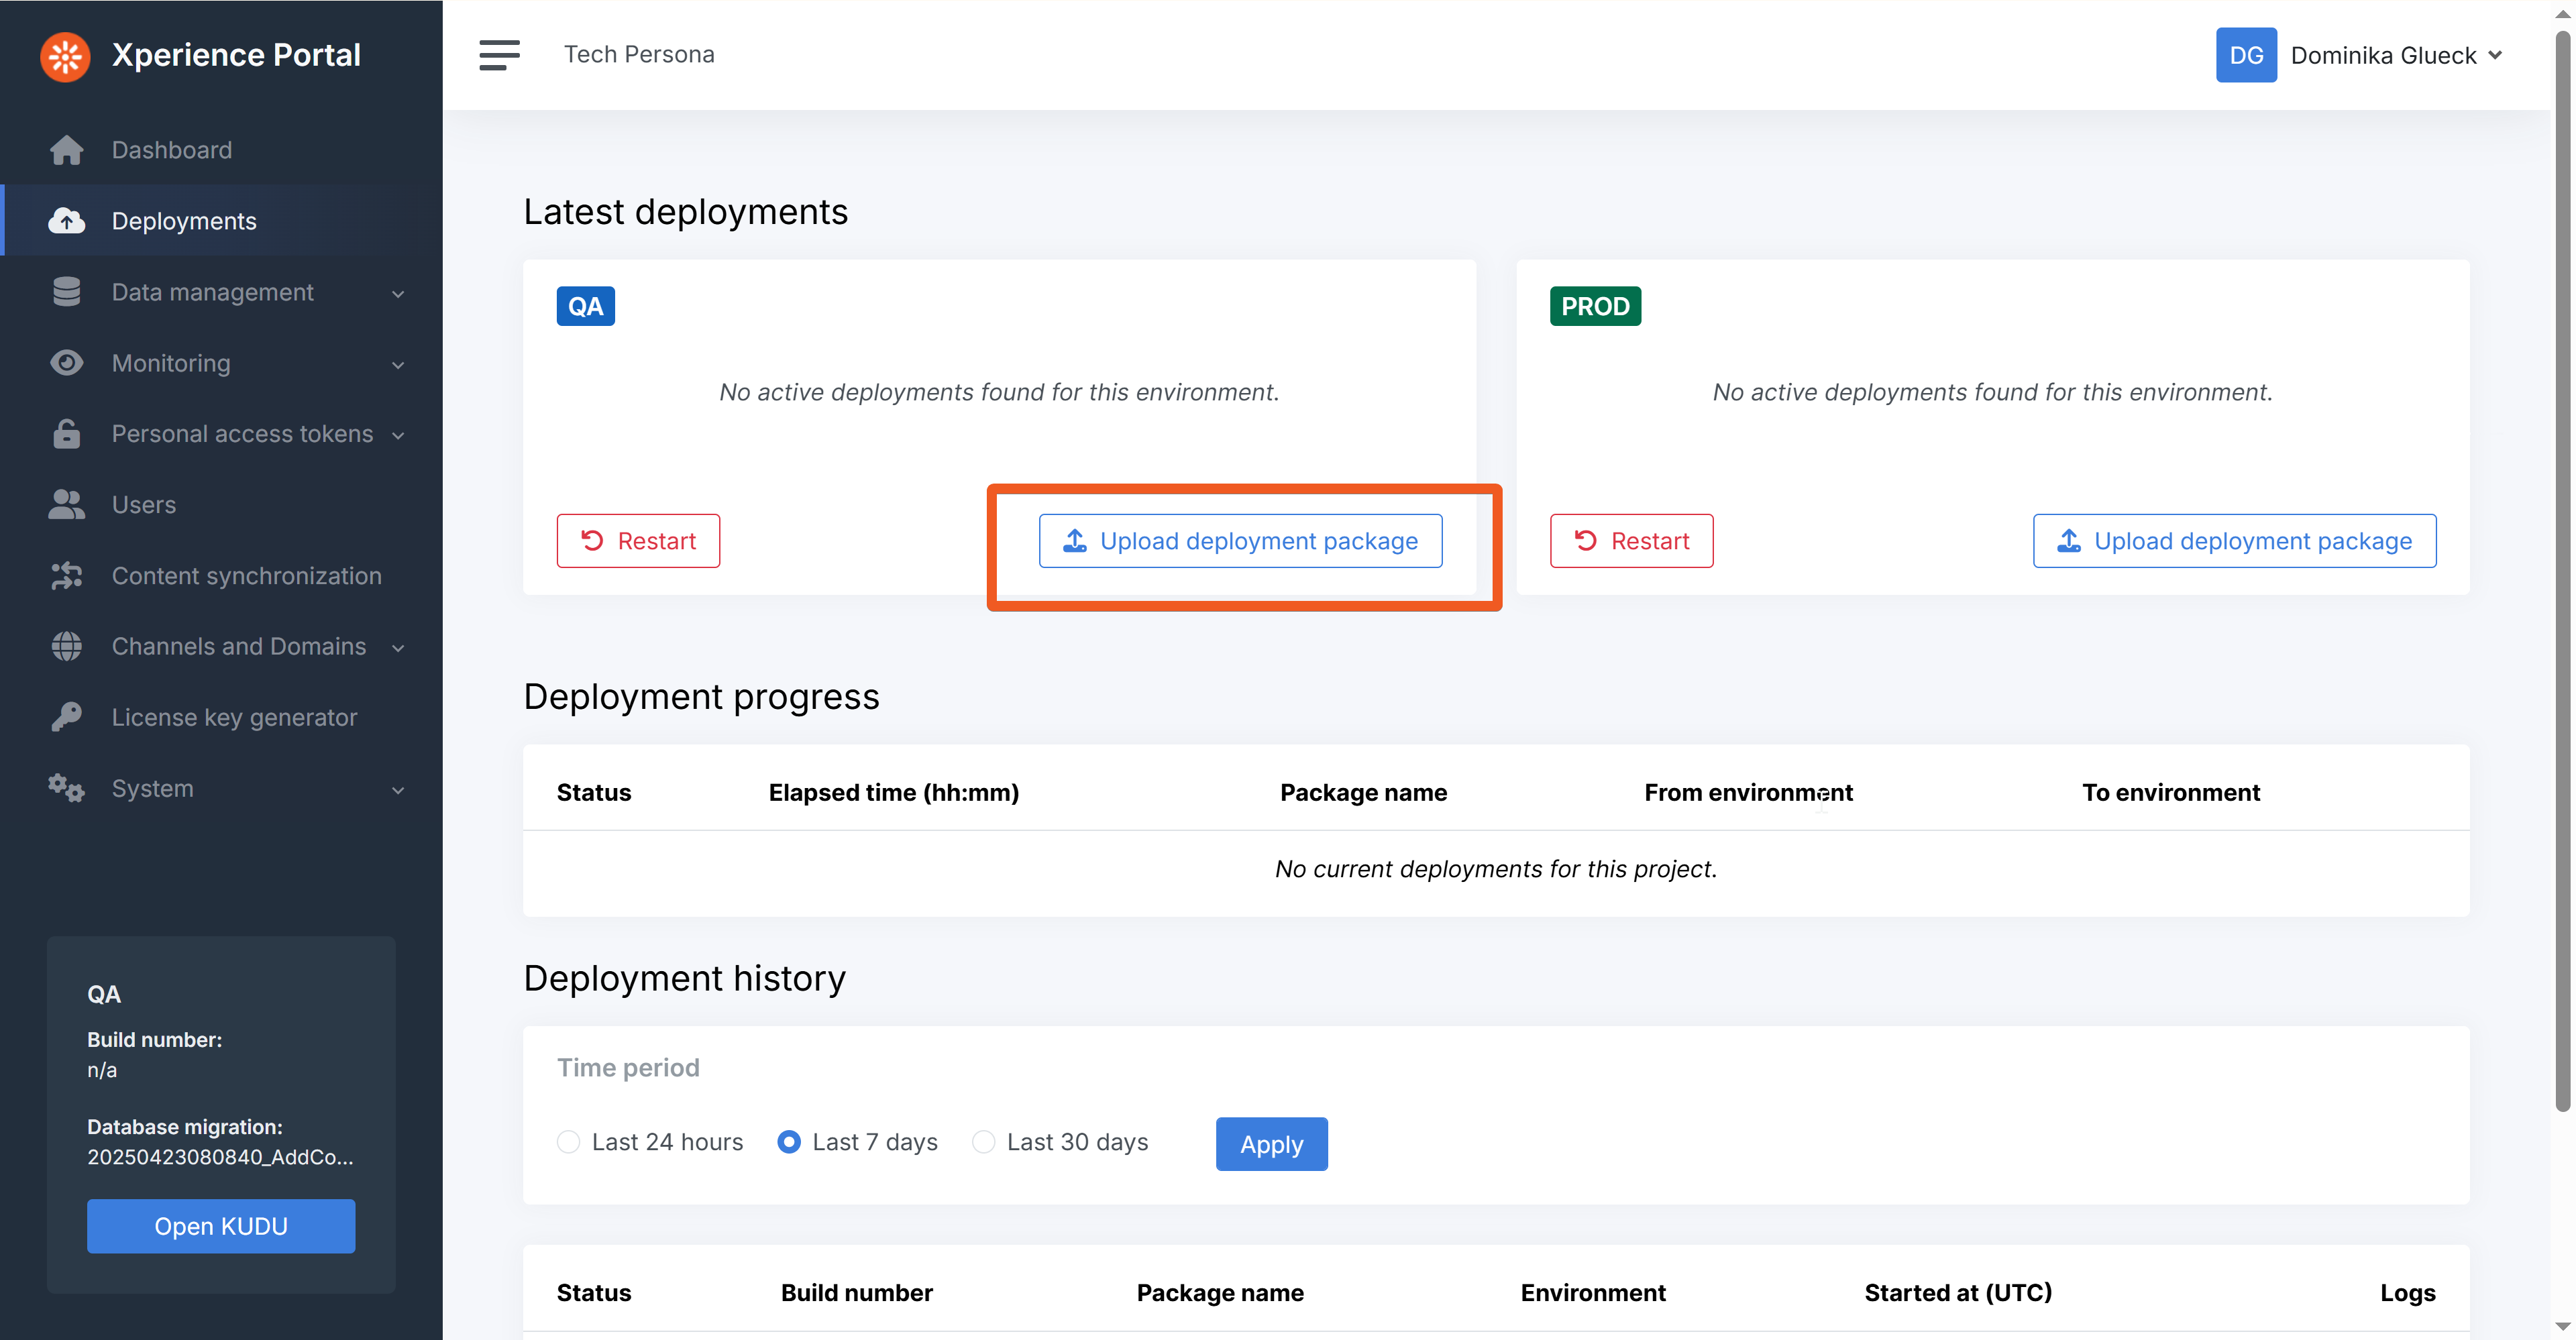Open the System menu item
2576x1340 pixels.
[152, 788]
